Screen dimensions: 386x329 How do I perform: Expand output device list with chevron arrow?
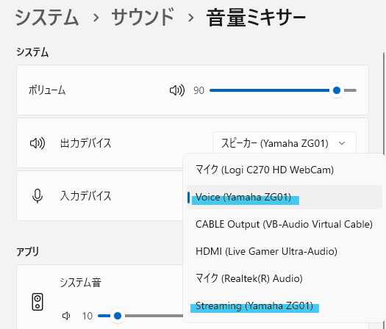(342, 143)
